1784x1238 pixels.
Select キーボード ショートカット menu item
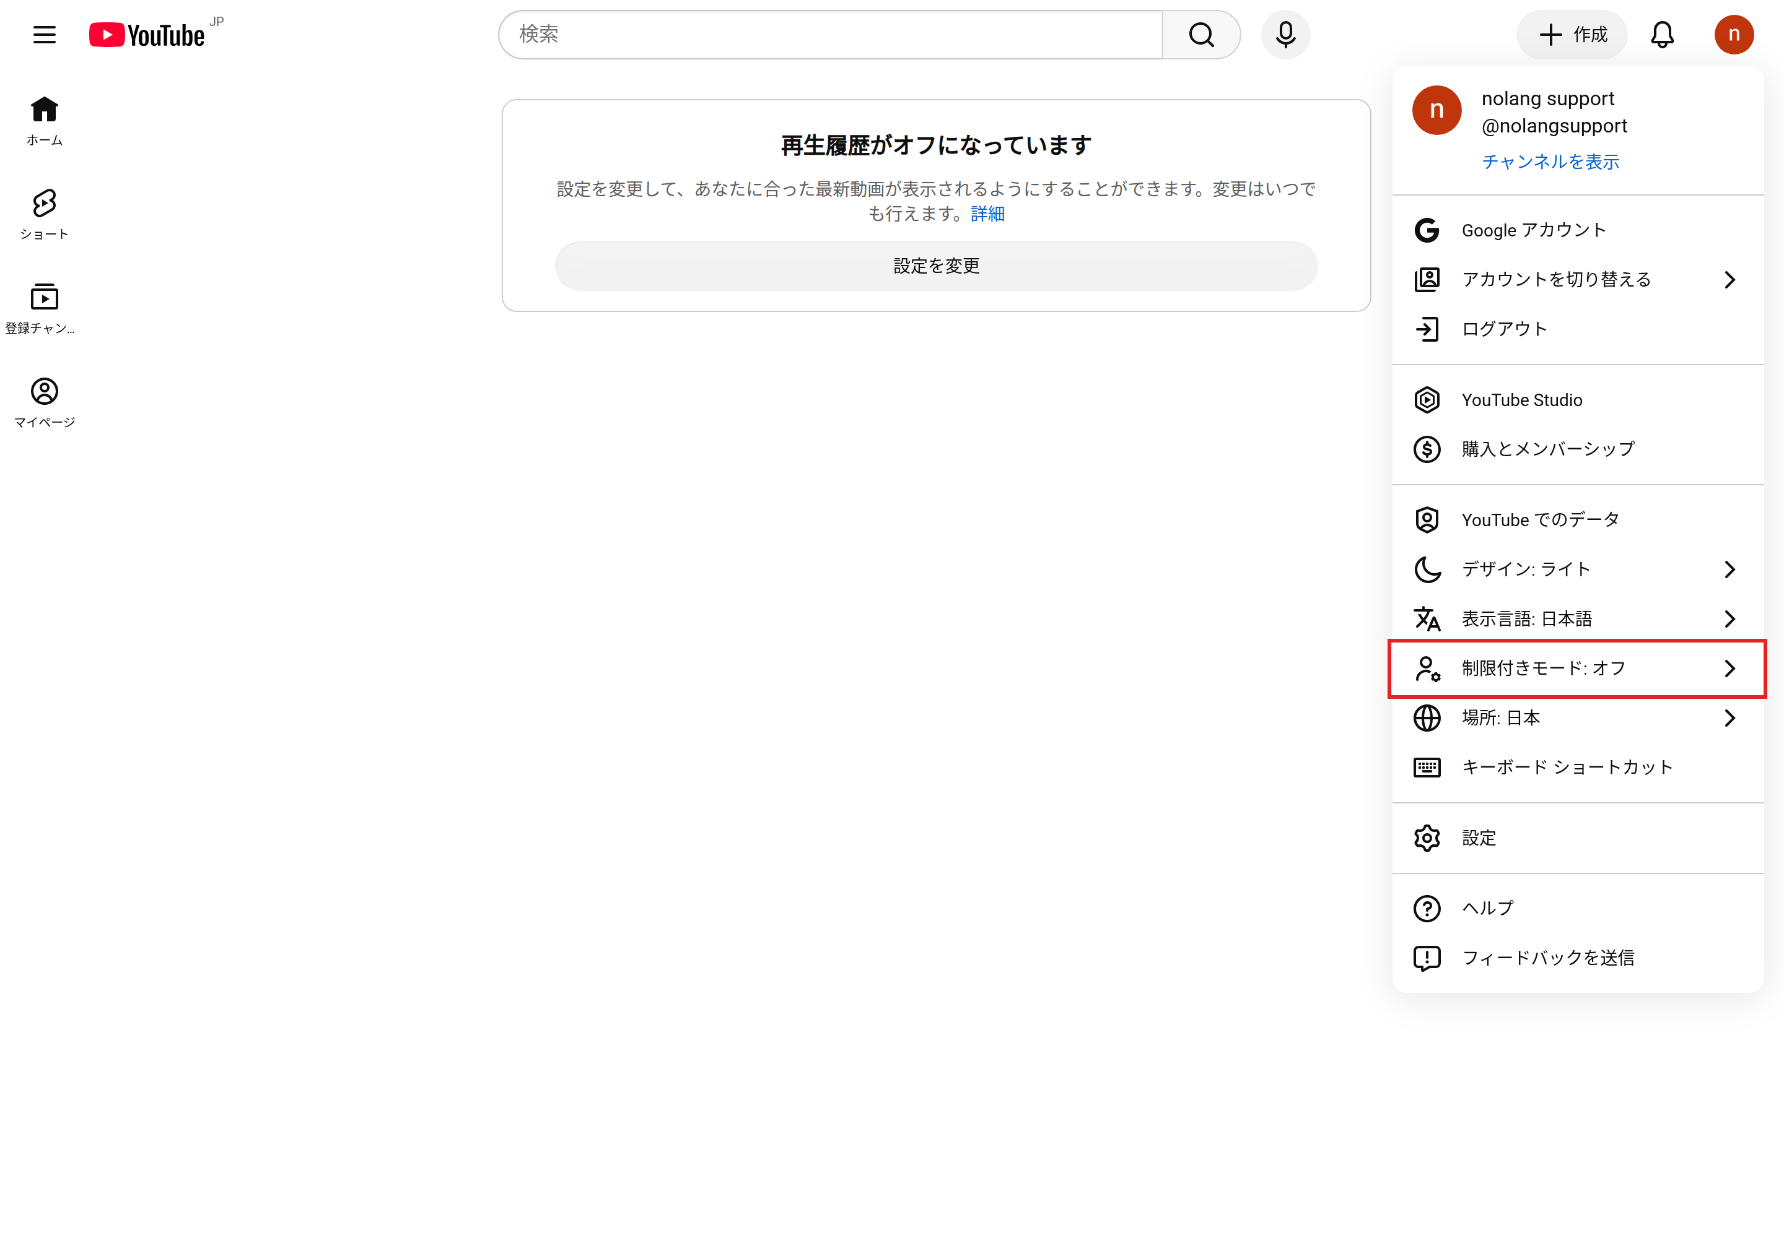coord(1578,768)
